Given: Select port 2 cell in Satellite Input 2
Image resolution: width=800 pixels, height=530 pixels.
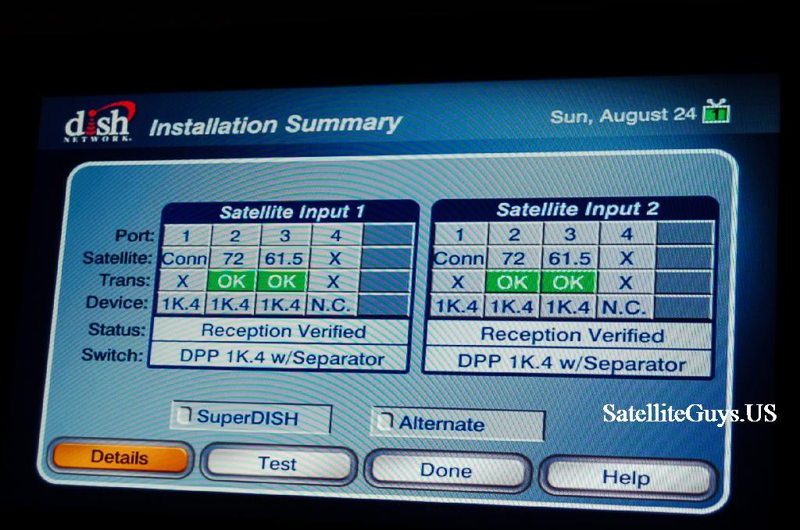Looking at the screenshot, I should pyautogui.click(x=514, y=234).
